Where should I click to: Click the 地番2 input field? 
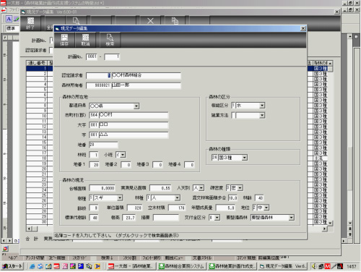[x=126, y=165]
